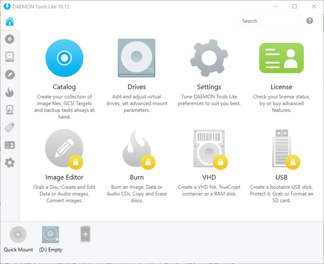Click the VHD title text
Viewport: 324px width, 264px height.
click(x=209, y=177)
